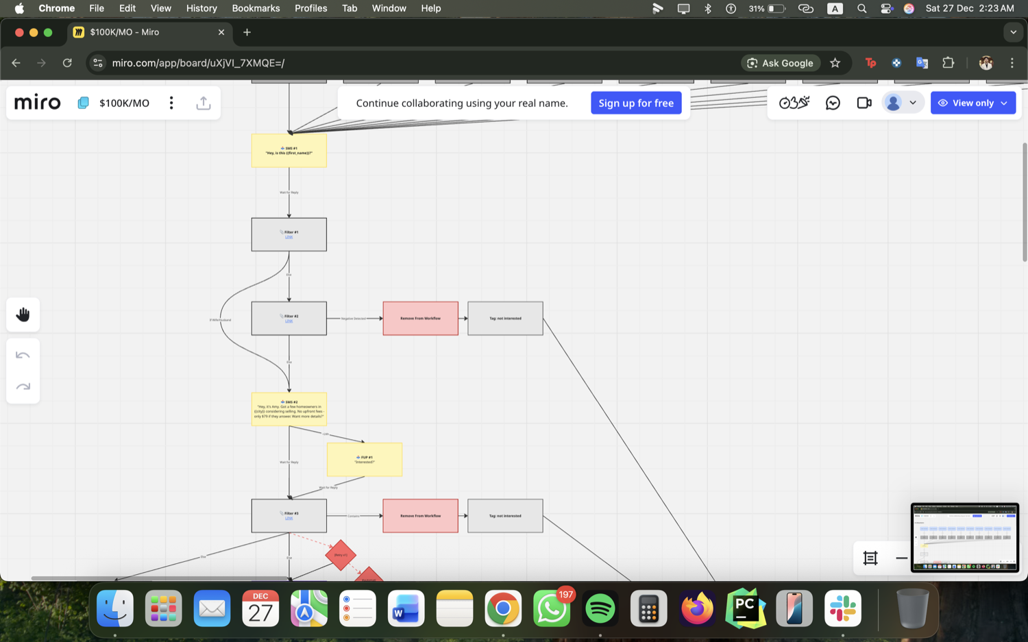The height and width of the screenshot is (642, 1028).
Task: Click the If Wife/Husband connector label
Action: tap(221, 320)
